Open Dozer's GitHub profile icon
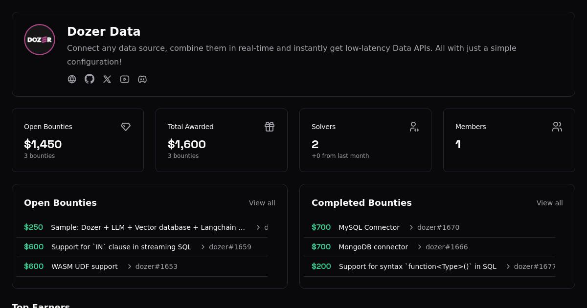 pos(90,79)
